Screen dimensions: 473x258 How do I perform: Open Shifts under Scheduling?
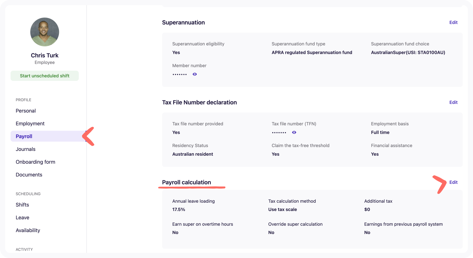click(22, 205)
